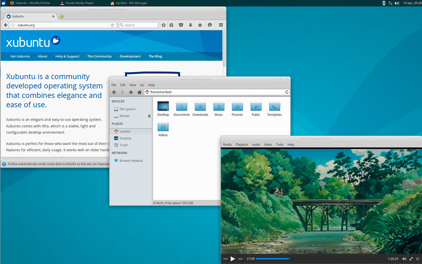Open The Blog navigation link
The height and width of the screenshot is (264, 422).
pyautogui.click(x=155, y=56)
